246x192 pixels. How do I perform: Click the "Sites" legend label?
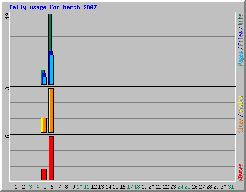tap(241, 126)
